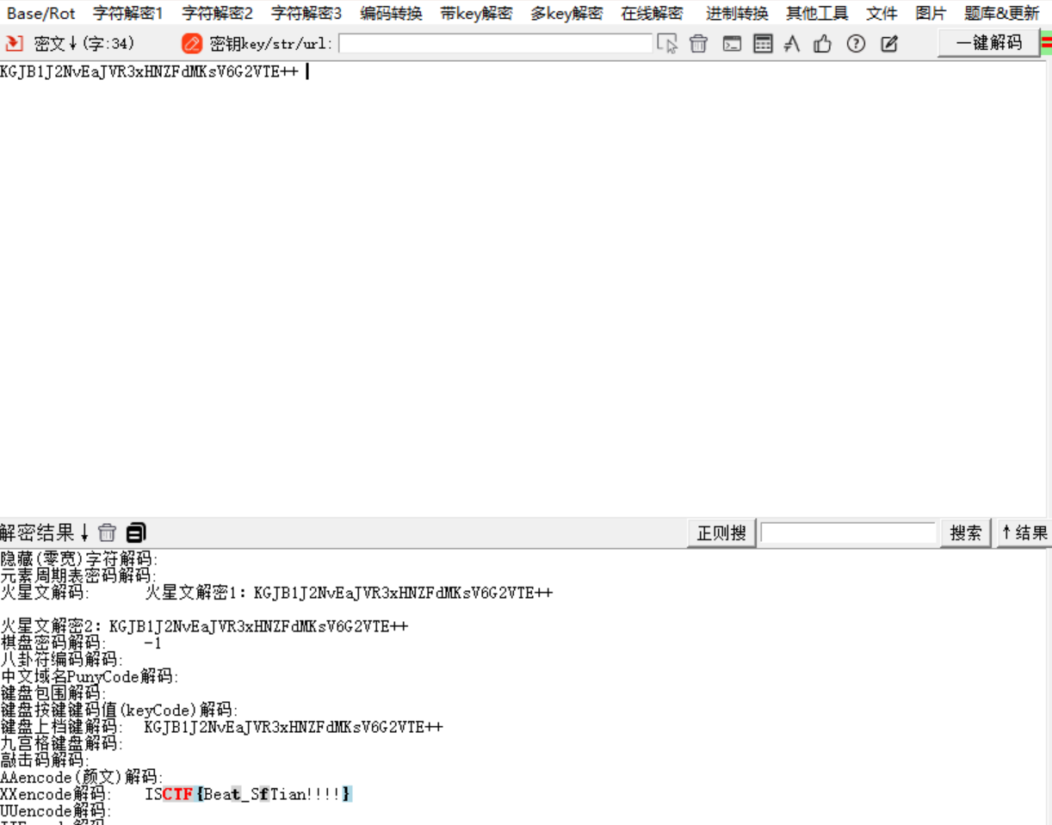The width and height of the screenshot is (1052, 825).
Task: Open the 其他工具 menu
Action: [x=817, y=14]
